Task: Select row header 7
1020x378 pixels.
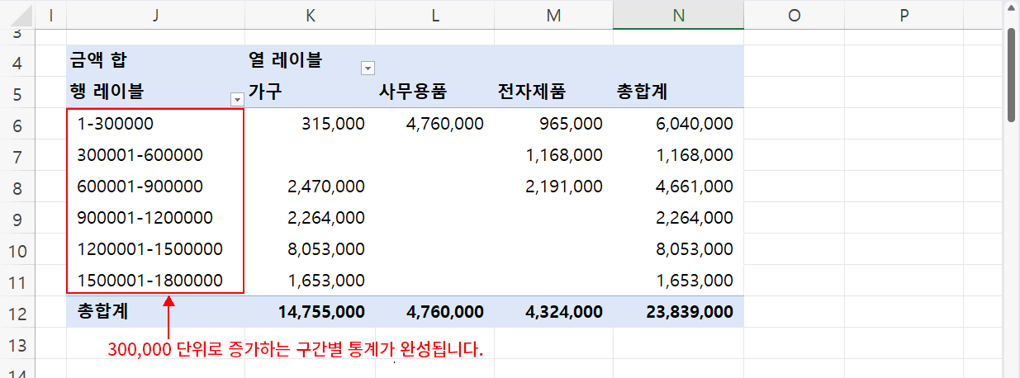Action: click(18, 155)
